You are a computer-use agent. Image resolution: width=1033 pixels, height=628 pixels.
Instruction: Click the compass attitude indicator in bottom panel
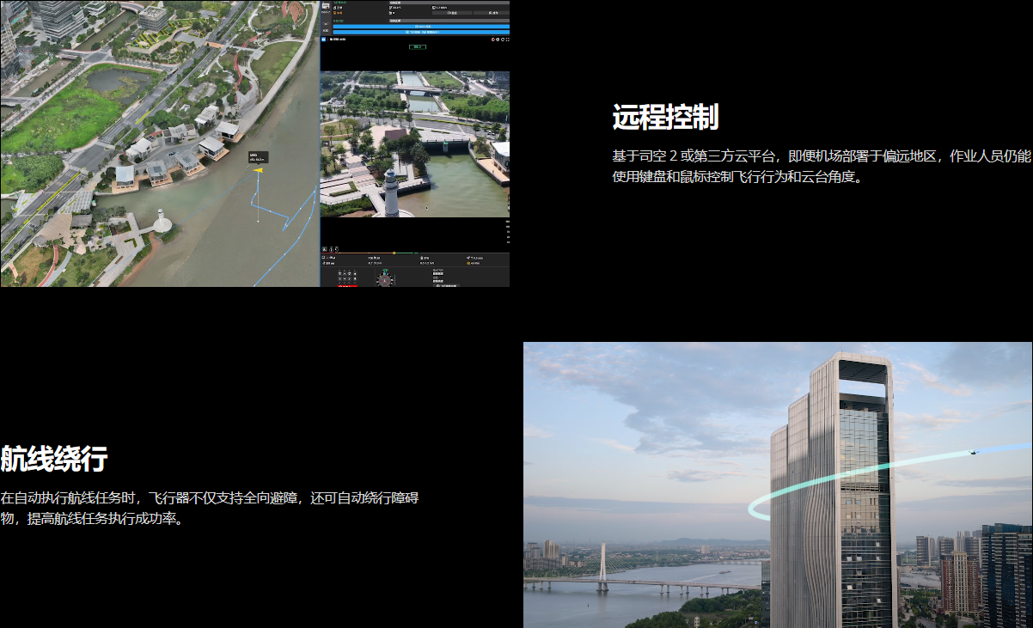[386, 278]
